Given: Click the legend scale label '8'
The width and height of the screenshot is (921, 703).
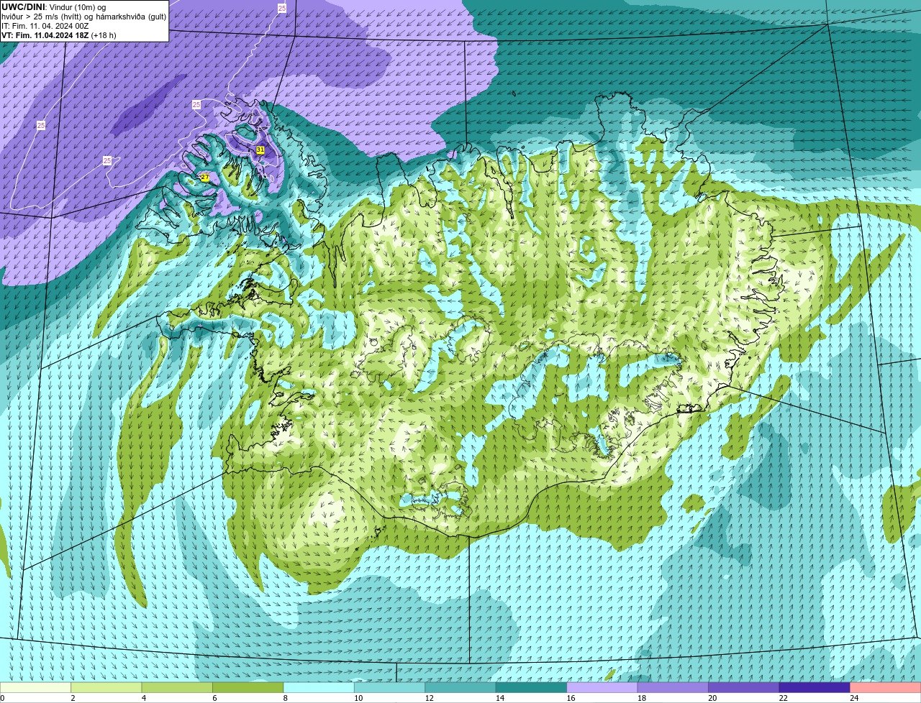Looking at the screenshot, I should (286, 698).
